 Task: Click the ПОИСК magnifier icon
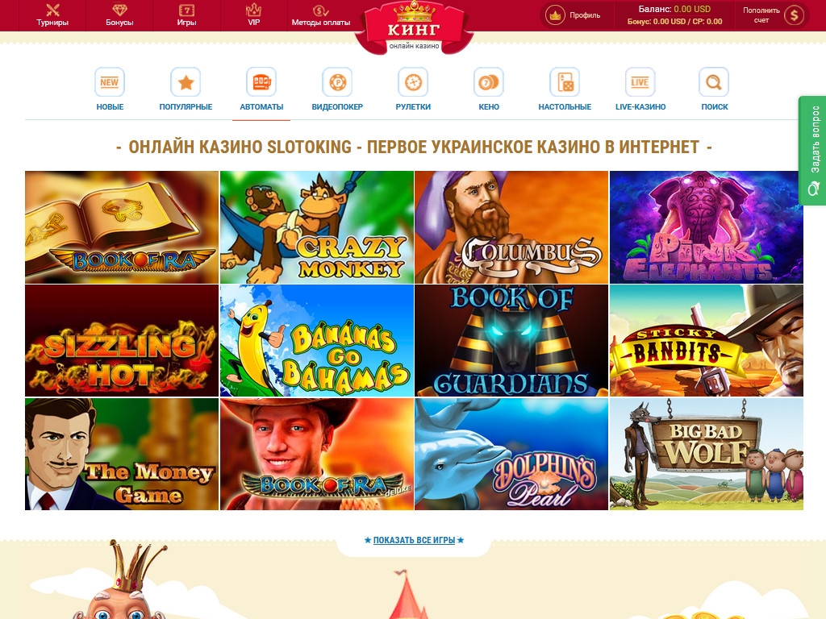tap(714, 82)
